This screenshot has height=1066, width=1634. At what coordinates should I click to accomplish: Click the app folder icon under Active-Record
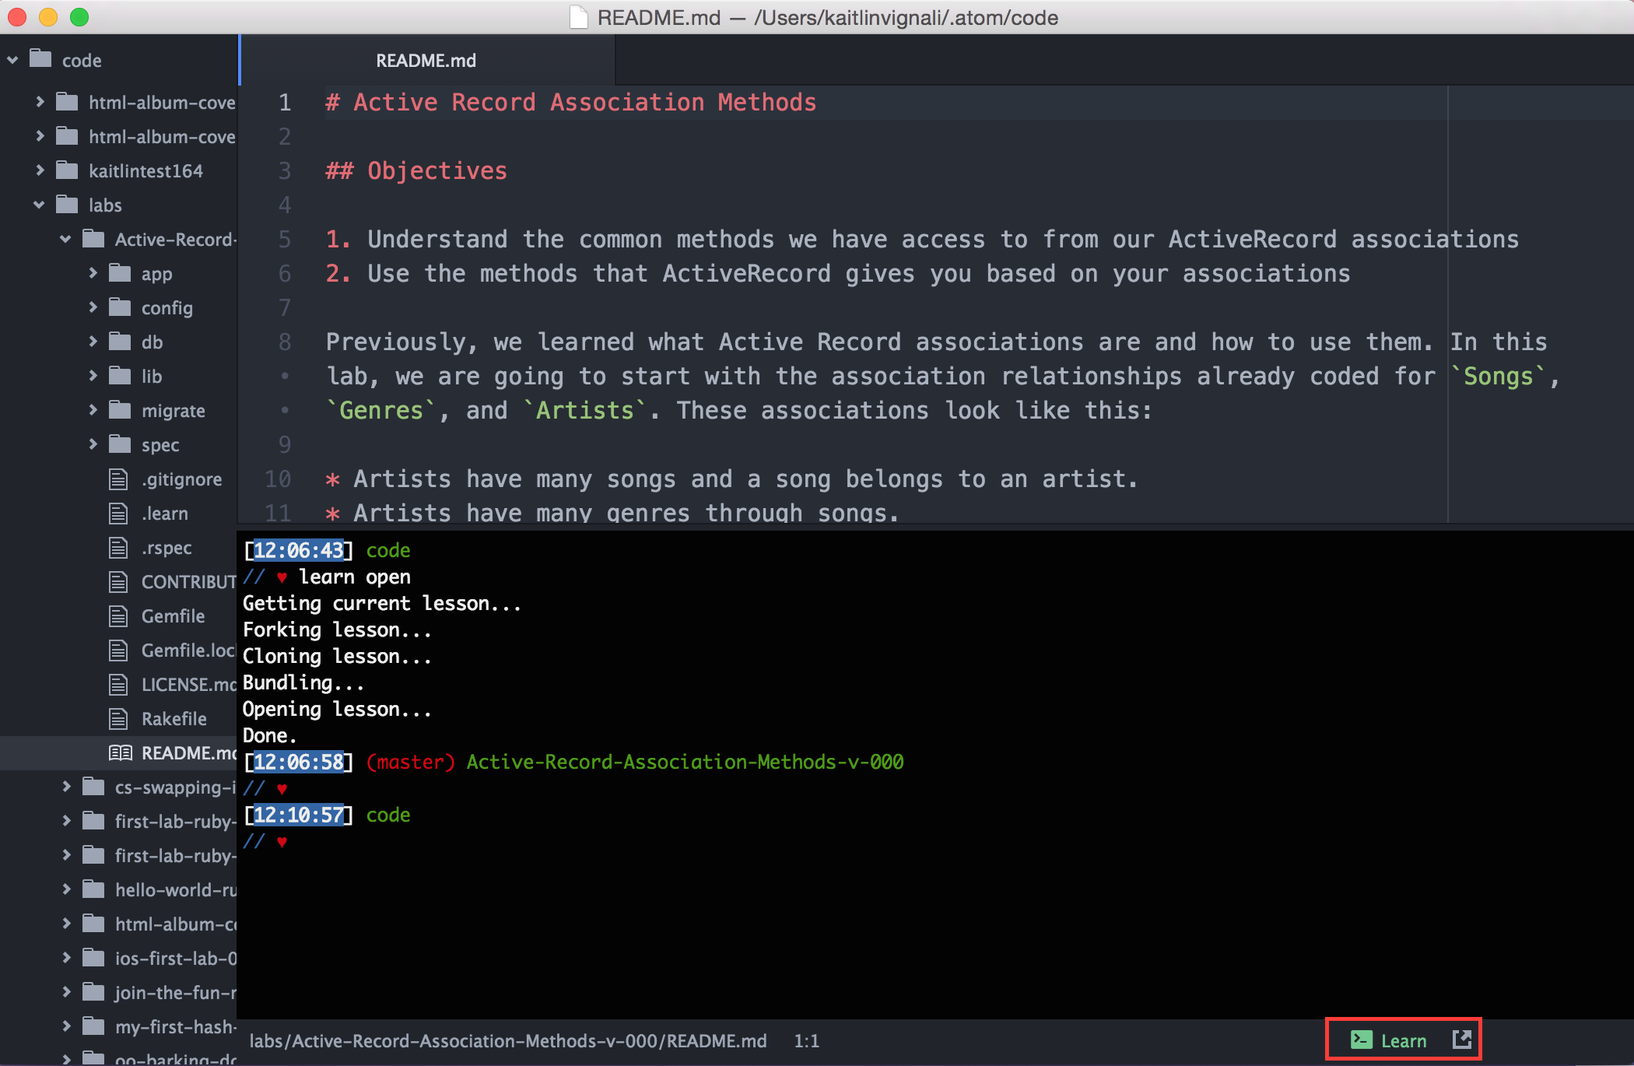click(121, 273)
